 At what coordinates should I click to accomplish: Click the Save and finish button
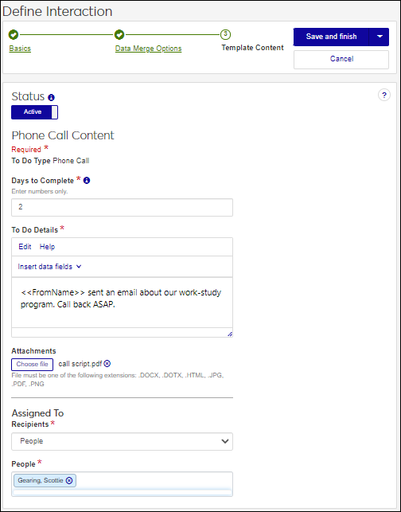point(331,37)
